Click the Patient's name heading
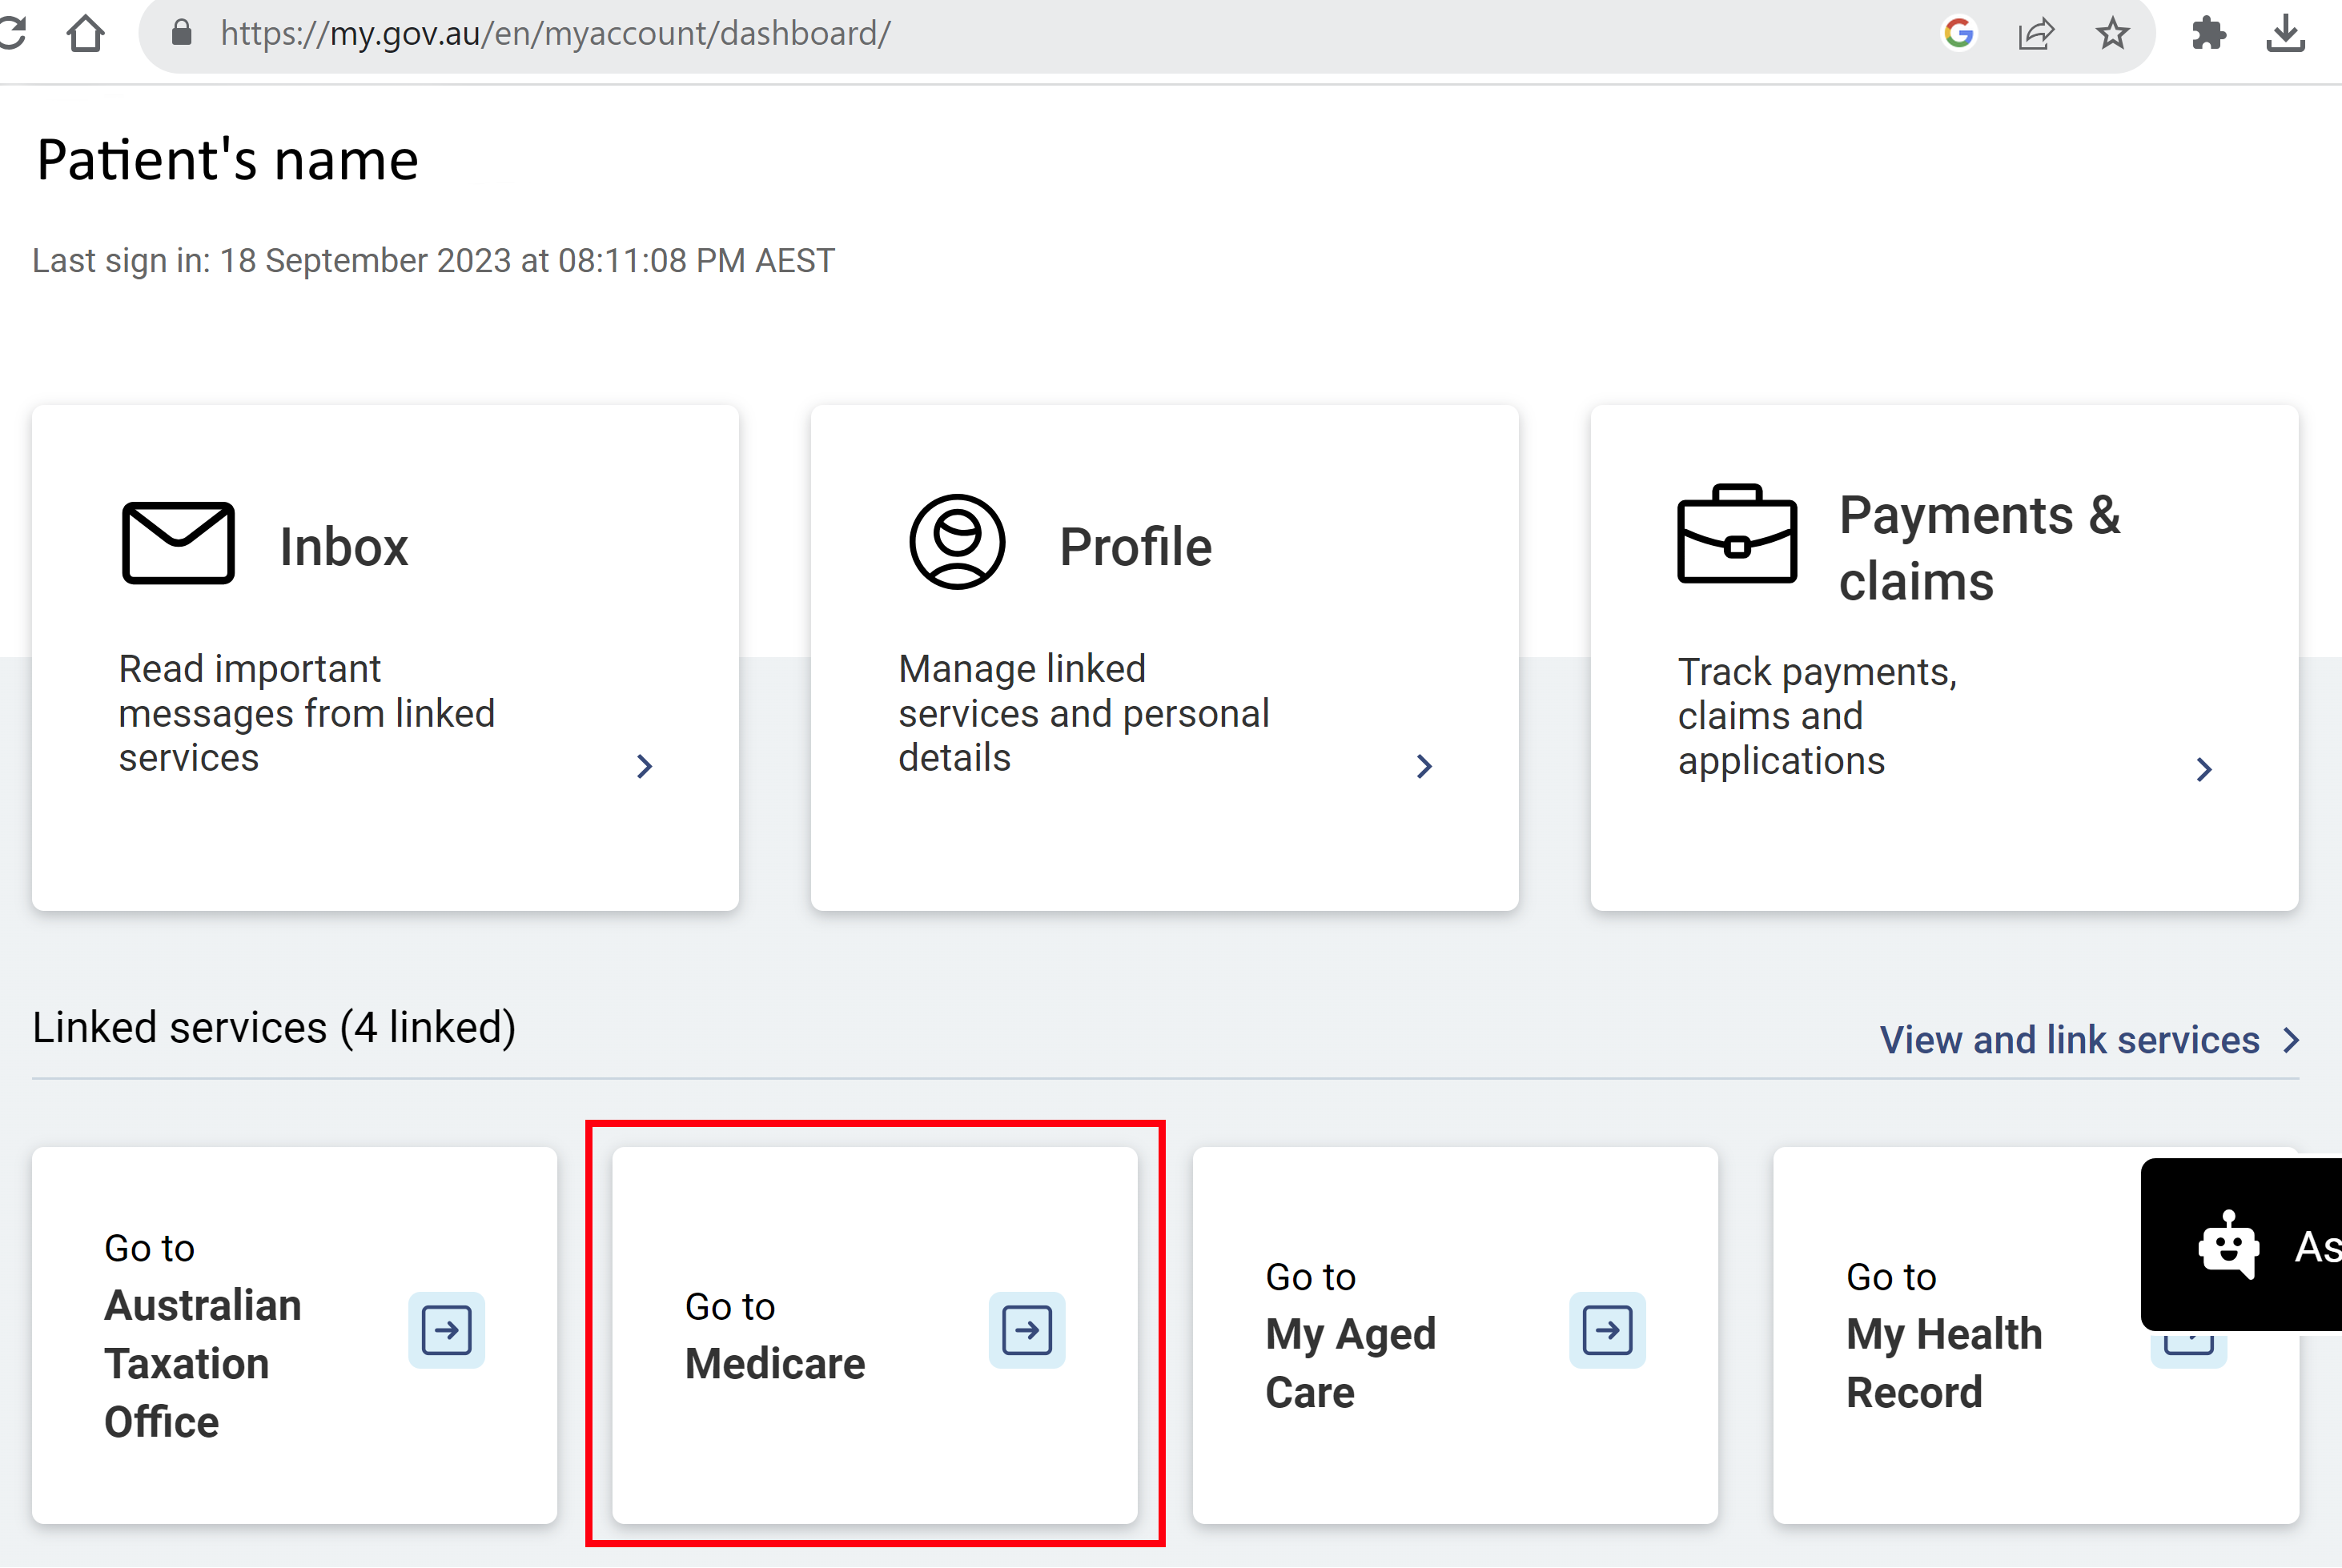The width and height of the screenshot is (2342, 1568). click(227, 160)
